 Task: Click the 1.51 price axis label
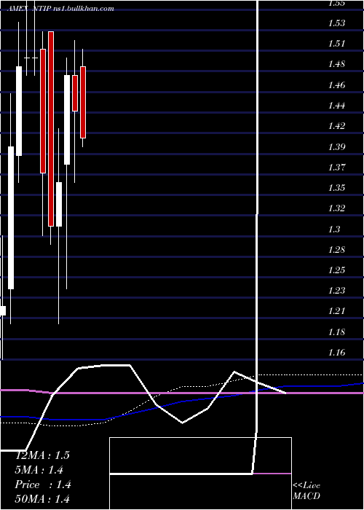[336, 44]
